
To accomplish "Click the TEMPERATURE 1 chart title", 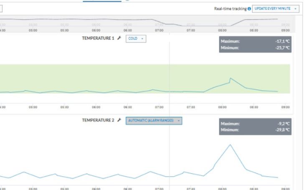I will [x=98, y=38].
